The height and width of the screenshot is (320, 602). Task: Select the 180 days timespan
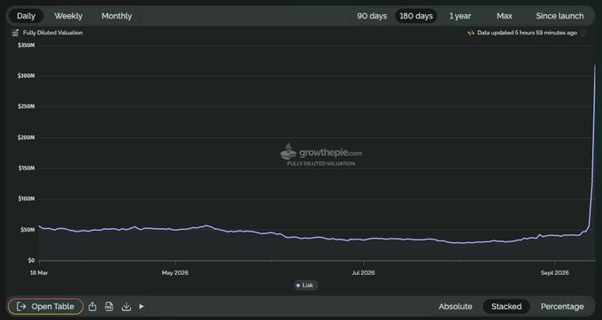(416, 16)
